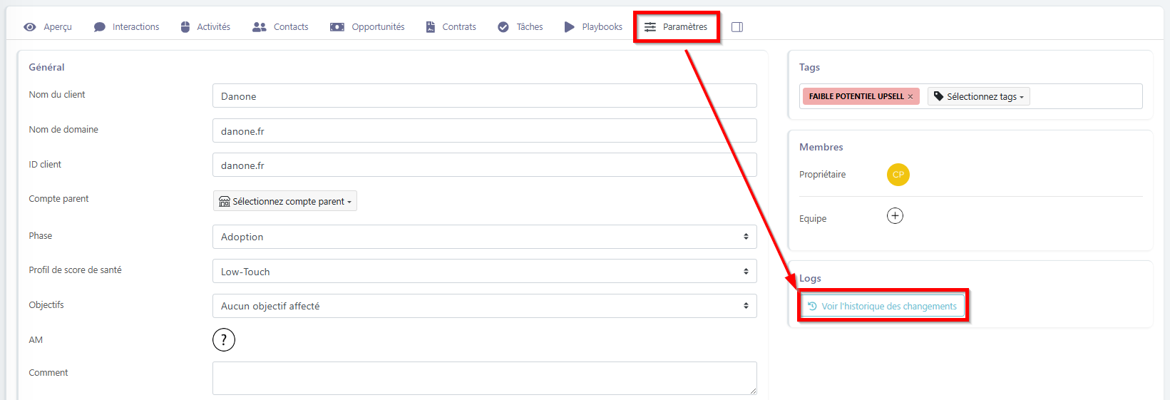
Task: Select the Paramètres tab
Action: (x=676, y=27)
